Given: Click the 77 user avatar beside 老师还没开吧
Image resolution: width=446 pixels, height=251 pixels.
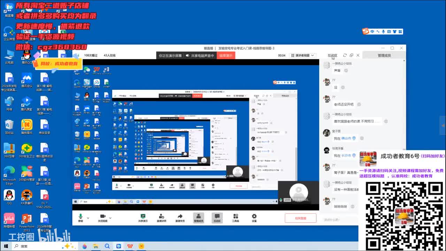Looking at the screenshot, I should point(326,99).
